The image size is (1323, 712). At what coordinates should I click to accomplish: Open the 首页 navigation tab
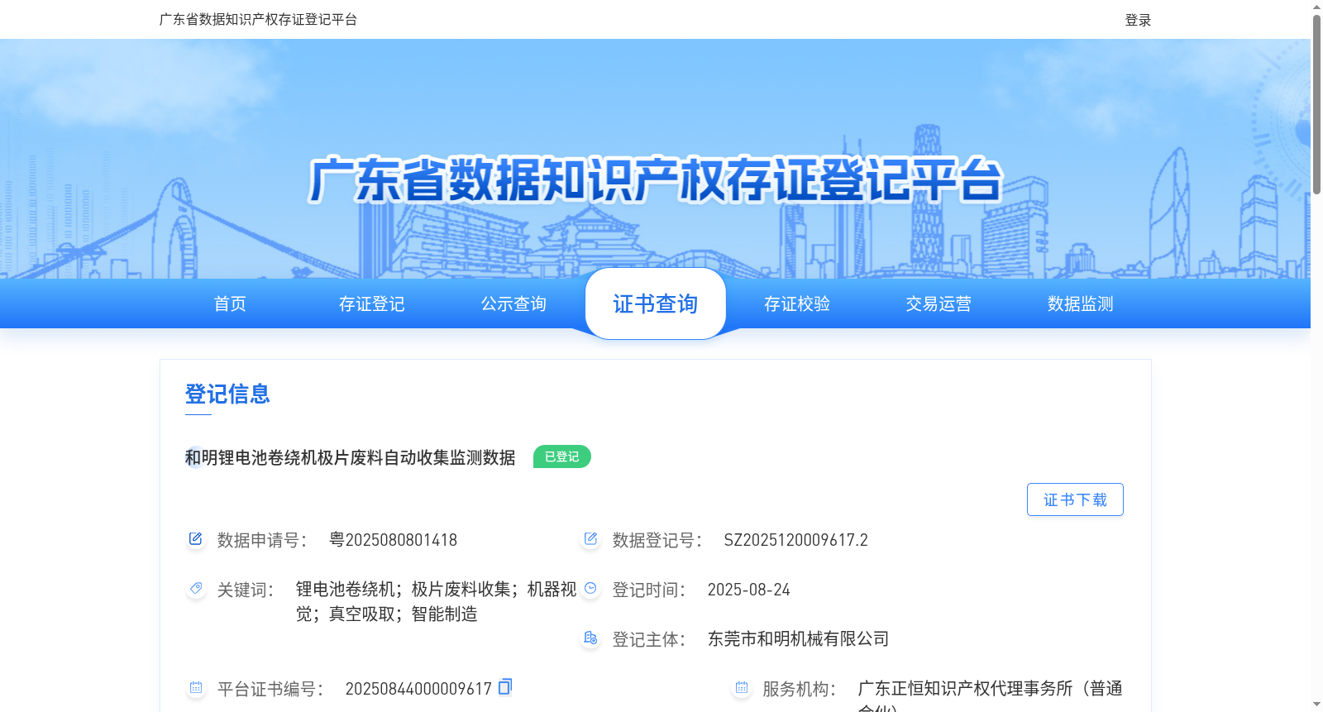(230, 303)
